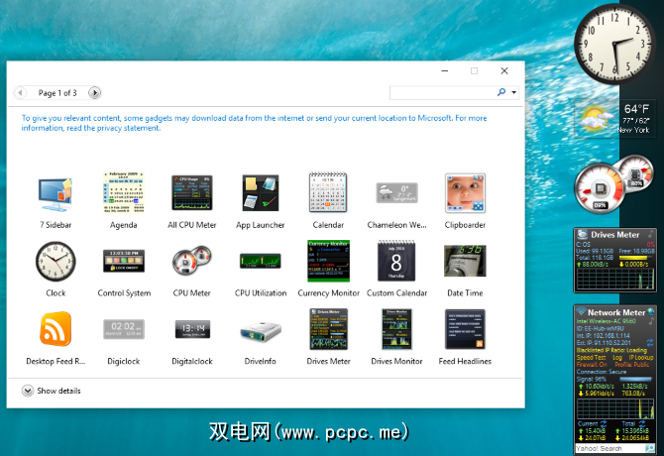Viewport: 664px width, 456px height.
Task: Go to the next gadgets page
Action: [x=95, y=93]
